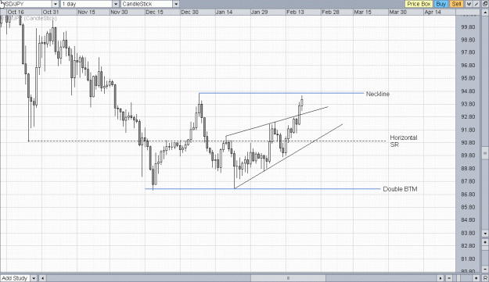Viewport: 489px width, 282px height.
Task: Open the currency pair symbol dropdown arrow
Action: (x=56, y=4)
